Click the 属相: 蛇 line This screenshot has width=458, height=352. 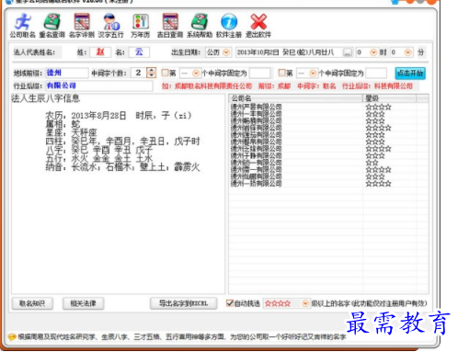click(63, 124)
